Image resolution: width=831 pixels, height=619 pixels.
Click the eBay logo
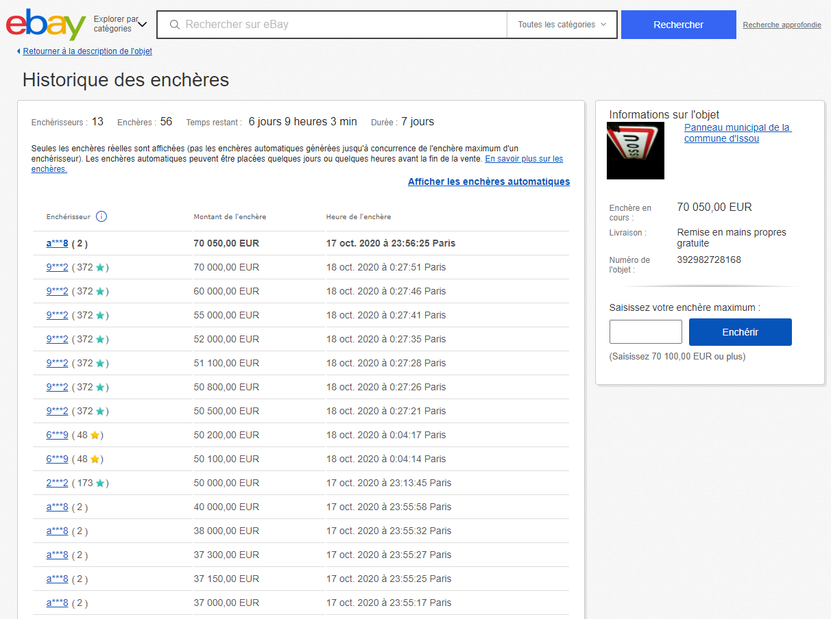pos(46,25)
